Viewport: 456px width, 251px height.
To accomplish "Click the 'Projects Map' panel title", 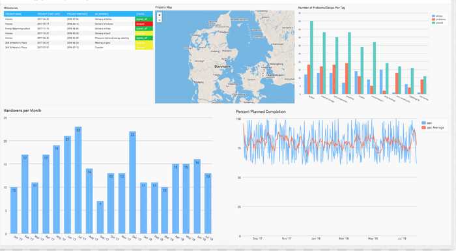I will [164, 7].
